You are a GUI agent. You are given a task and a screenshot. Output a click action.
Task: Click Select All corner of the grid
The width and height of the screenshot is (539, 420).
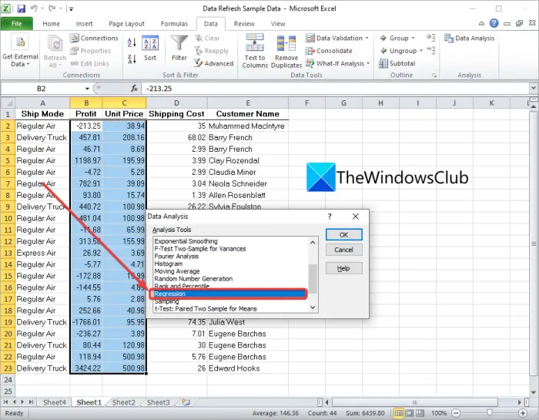(x=8, y=102)
